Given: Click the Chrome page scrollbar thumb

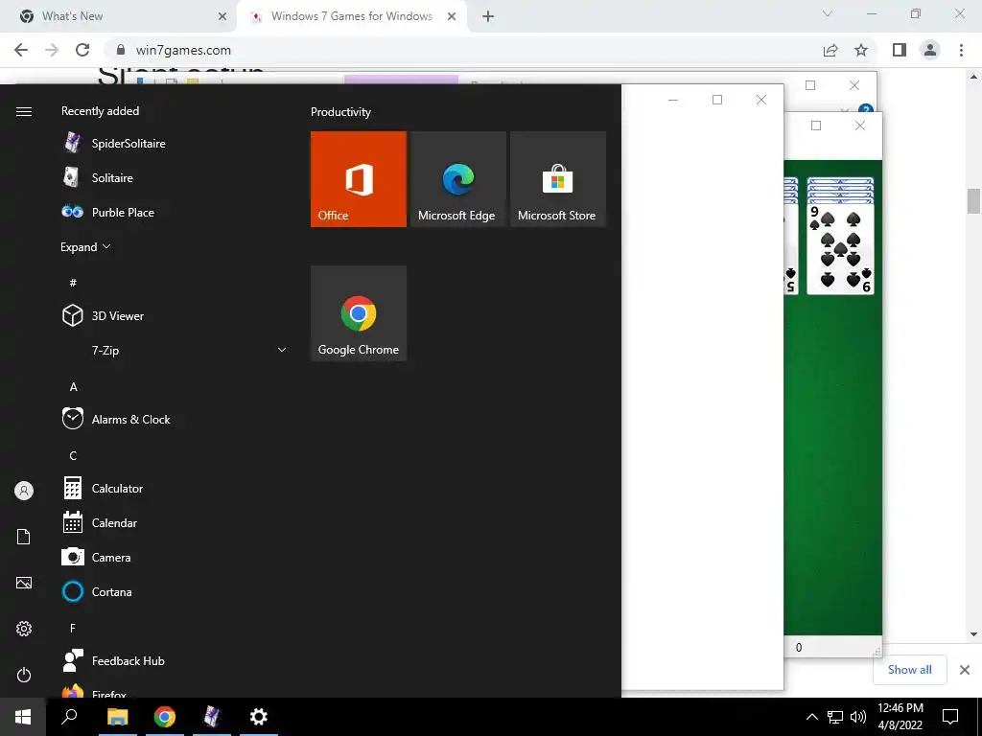Looking at the screenshot, I should click(973, 201).
